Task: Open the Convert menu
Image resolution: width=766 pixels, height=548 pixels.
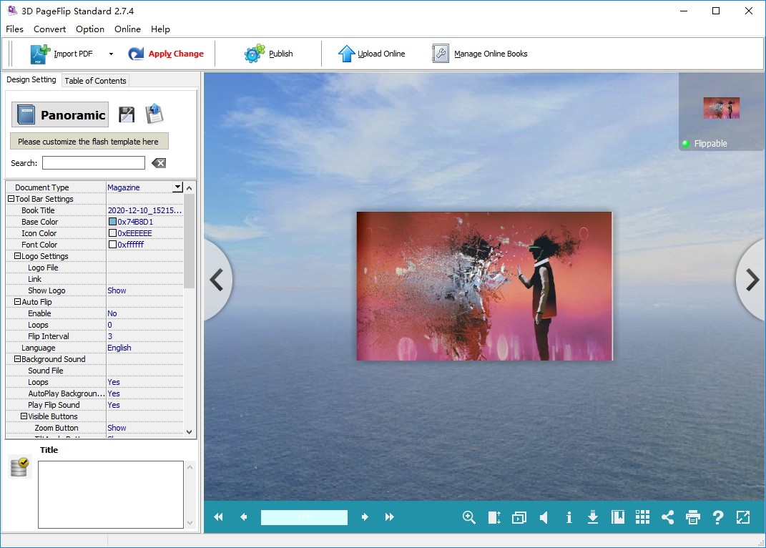Action: tap(49, 29)
